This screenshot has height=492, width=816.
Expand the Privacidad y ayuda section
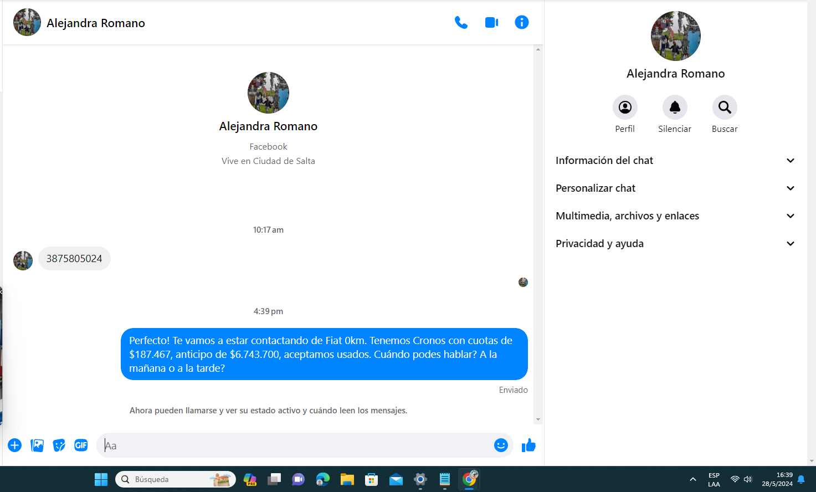(x=675, y=244)
